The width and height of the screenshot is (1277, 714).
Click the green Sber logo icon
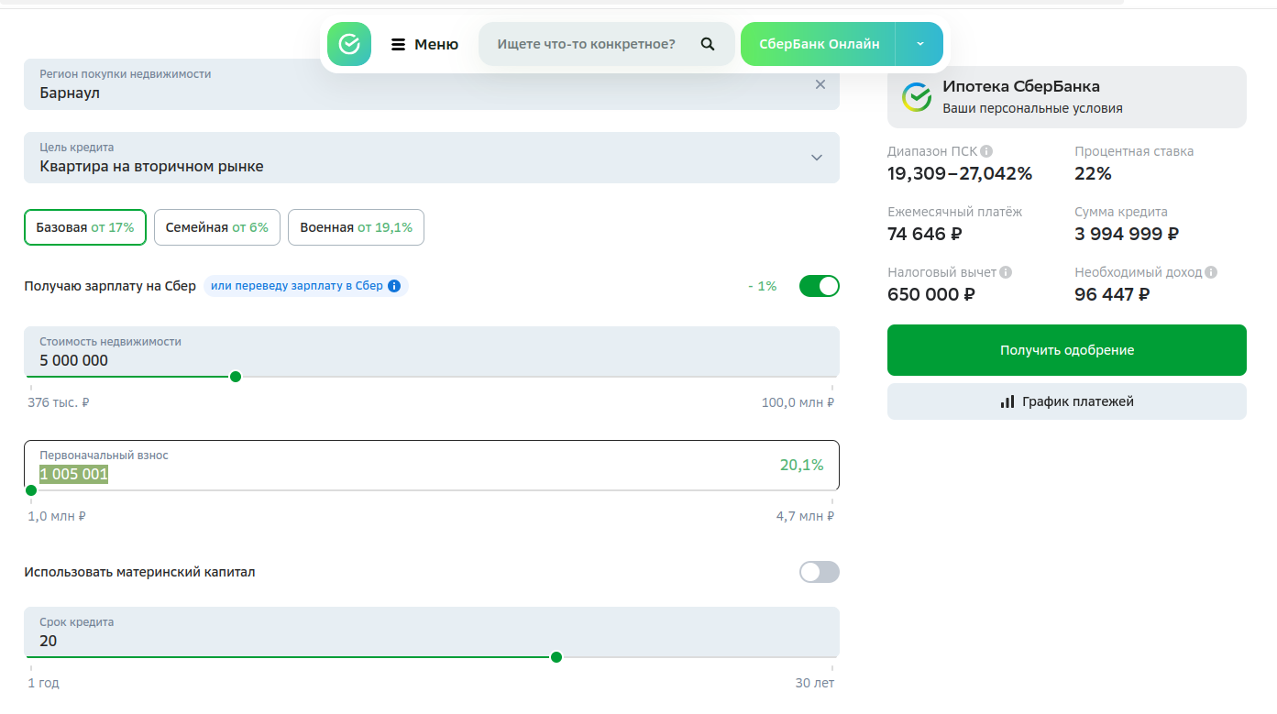pos(349,44)
